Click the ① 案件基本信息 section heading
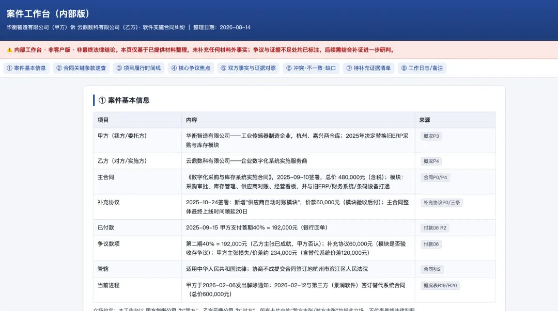This screenshot has height=311, width=558. click(124, 100)
